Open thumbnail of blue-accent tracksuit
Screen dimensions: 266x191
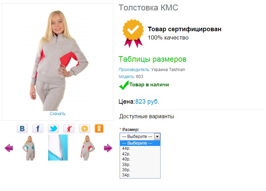click(x=29, y=148)
